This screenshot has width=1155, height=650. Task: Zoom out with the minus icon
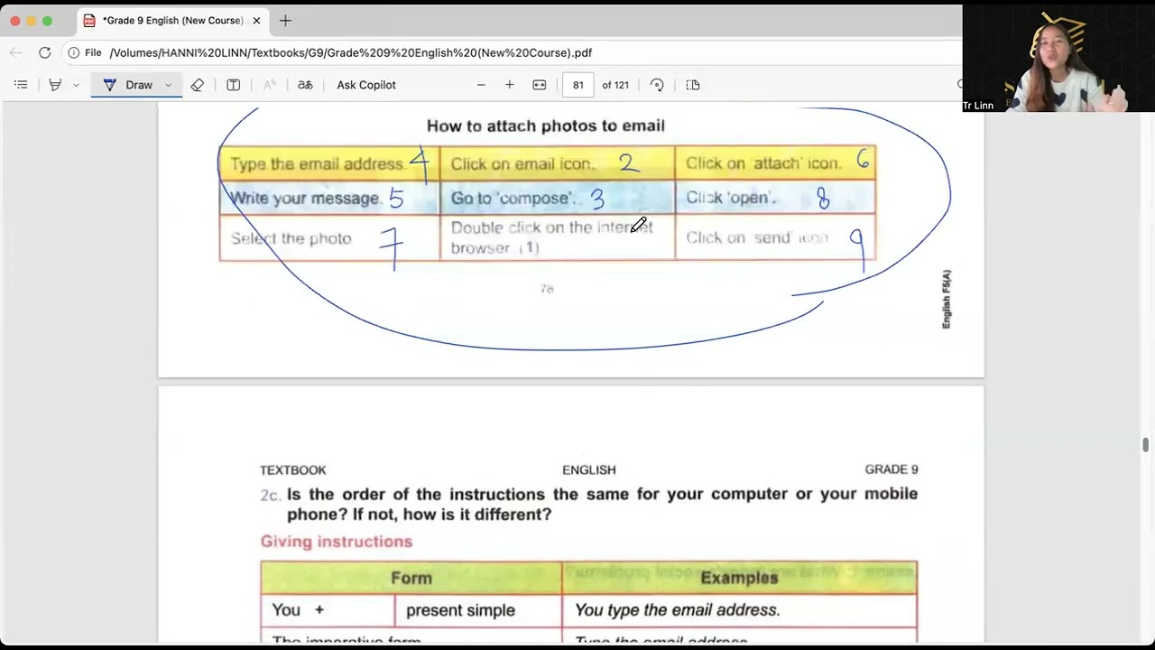pos(481,85)
